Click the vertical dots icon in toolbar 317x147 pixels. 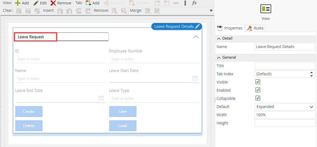[185, 3]
